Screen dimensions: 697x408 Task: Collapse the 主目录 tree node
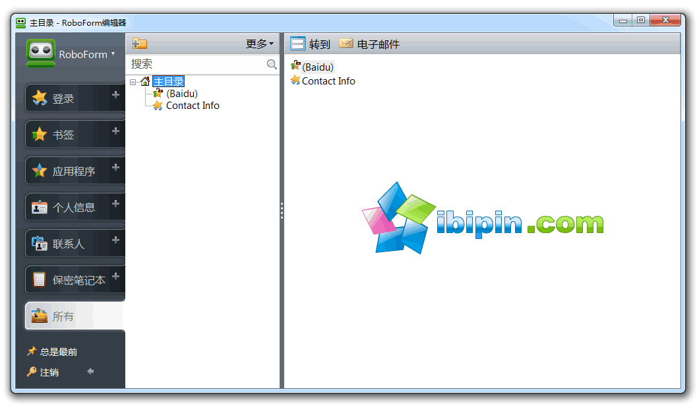(133, 82)
